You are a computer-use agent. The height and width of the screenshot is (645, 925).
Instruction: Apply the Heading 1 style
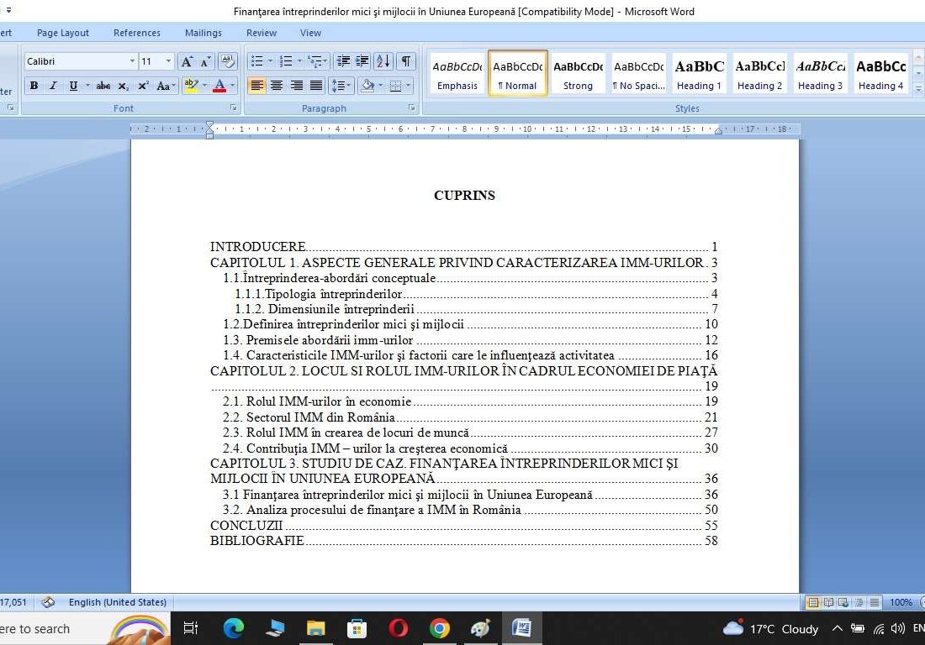(699, 72)
